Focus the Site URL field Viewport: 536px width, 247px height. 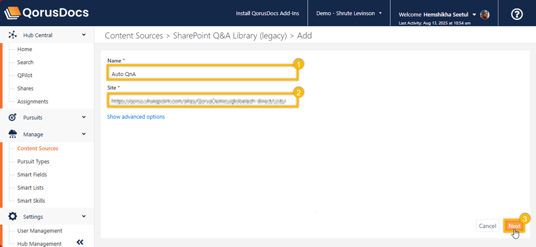point(202,101)
